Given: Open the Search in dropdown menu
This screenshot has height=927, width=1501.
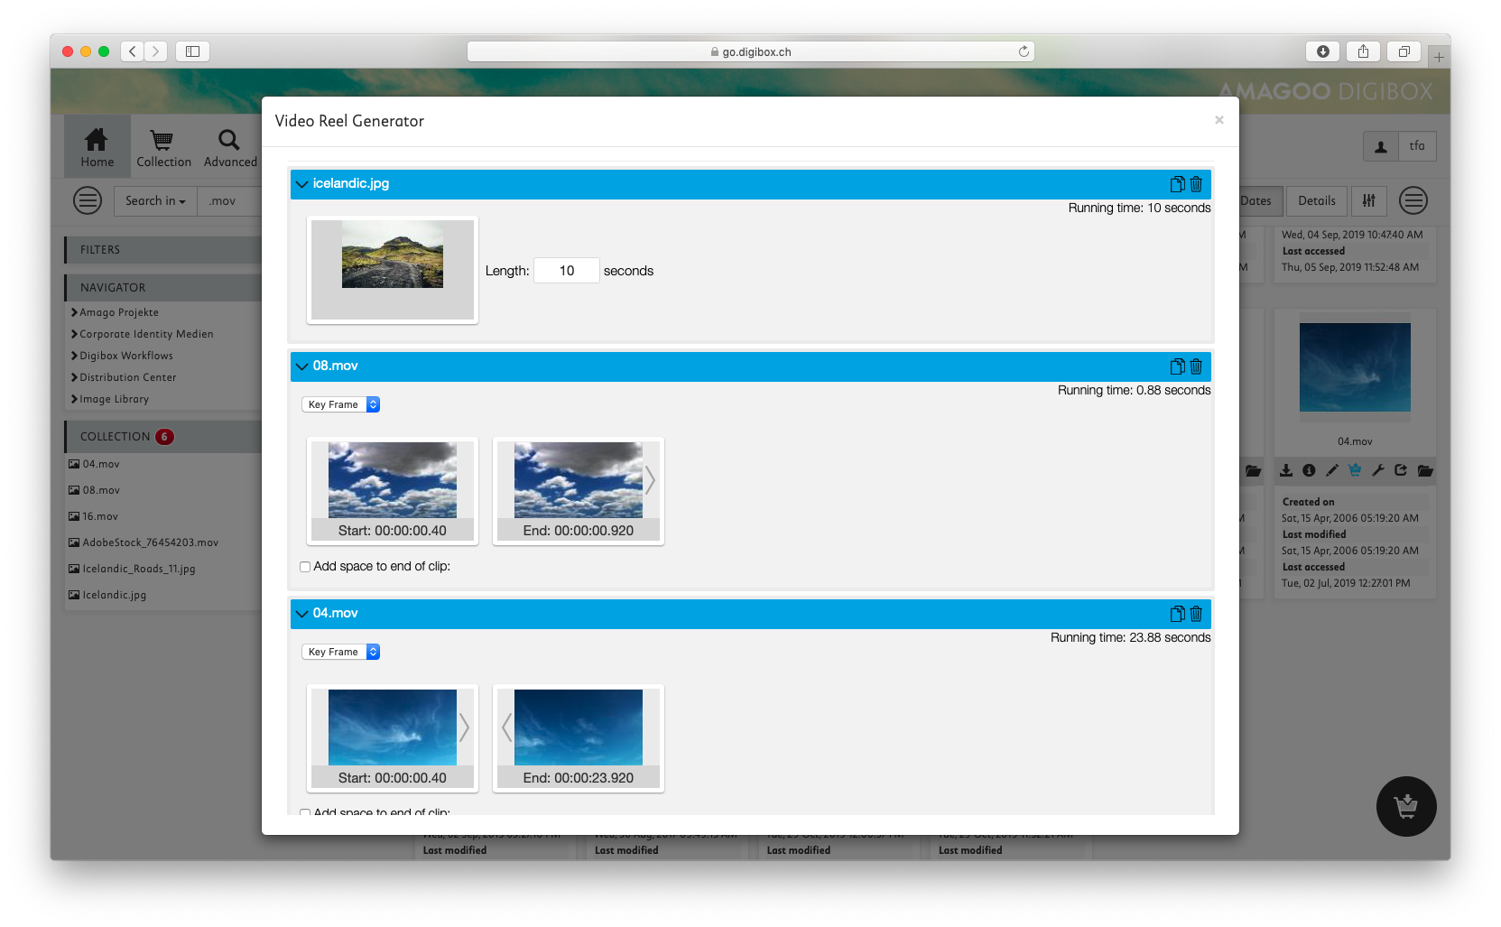Looking at the screenshot, I should (x=155, y=201).
